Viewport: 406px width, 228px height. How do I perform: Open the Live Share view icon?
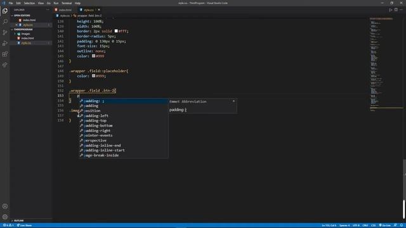click(5, 65)
